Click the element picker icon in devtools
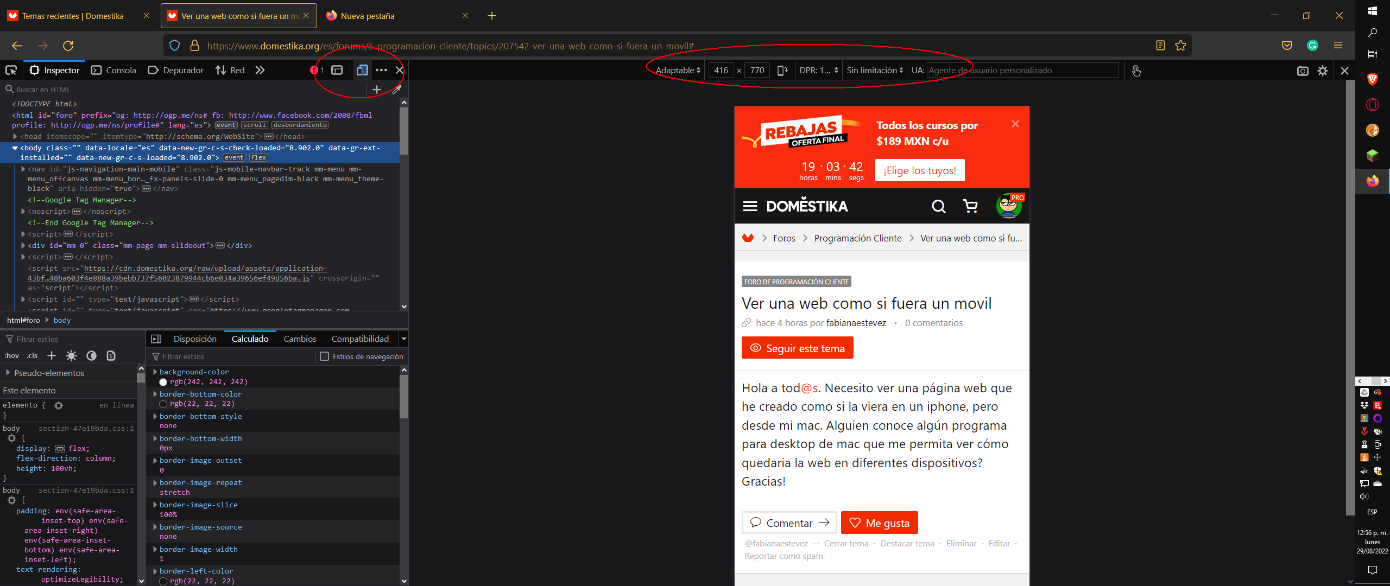1390x586 pixels. point(11,70)
